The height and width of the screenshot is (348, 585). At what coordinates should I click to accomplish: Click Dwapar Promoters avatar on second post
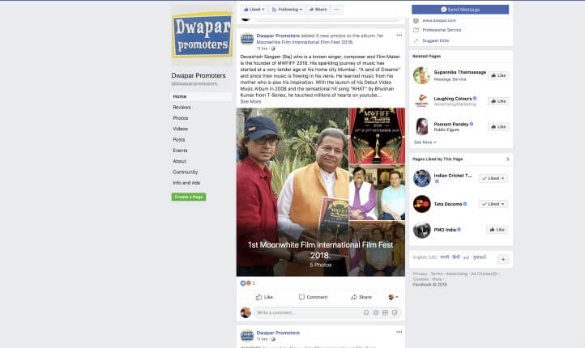click(246, 336)
